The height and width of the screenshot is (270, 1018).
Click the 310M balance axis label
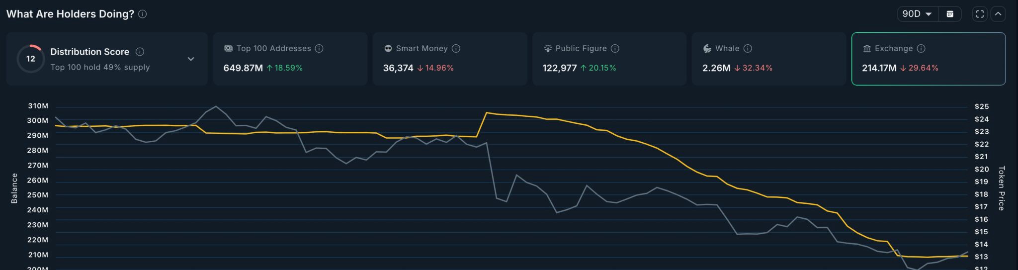pyautogui.click(x=38, y=106)
